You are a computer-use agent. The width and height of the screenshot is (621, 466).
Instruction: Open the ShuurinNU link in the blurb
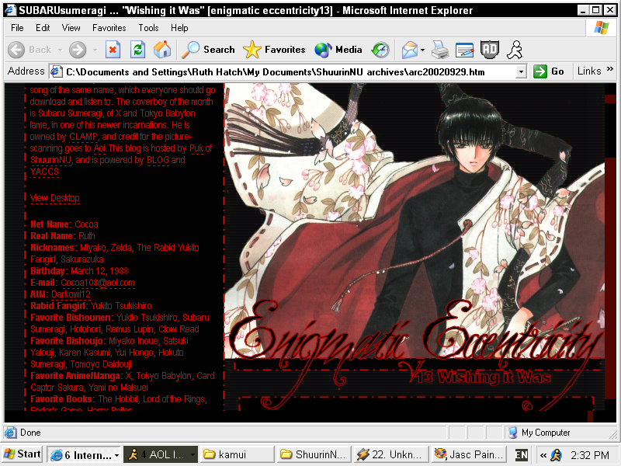51,160
